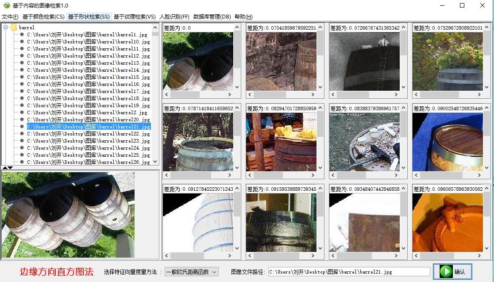Click the application icon in title bar
This screenshot has width=494, height=282.
click(x=6, y=5)
